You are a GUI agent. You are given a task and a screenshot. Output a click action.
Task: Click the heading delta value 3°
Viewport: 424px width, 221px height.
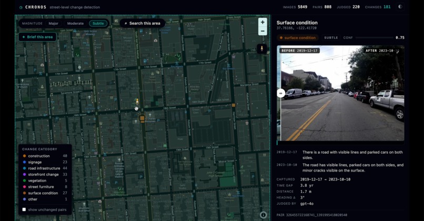pos(302,197)
